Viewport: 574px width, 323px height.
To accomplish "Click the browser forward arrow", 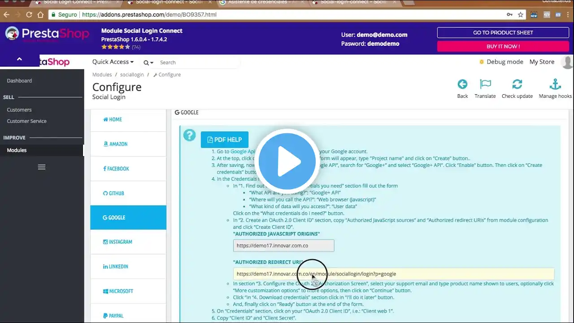I will 18,14.
